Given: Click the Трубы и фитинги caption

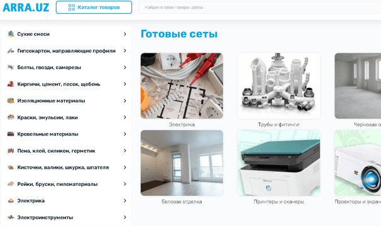Looking at the screenshot, I should coord(279,124).
